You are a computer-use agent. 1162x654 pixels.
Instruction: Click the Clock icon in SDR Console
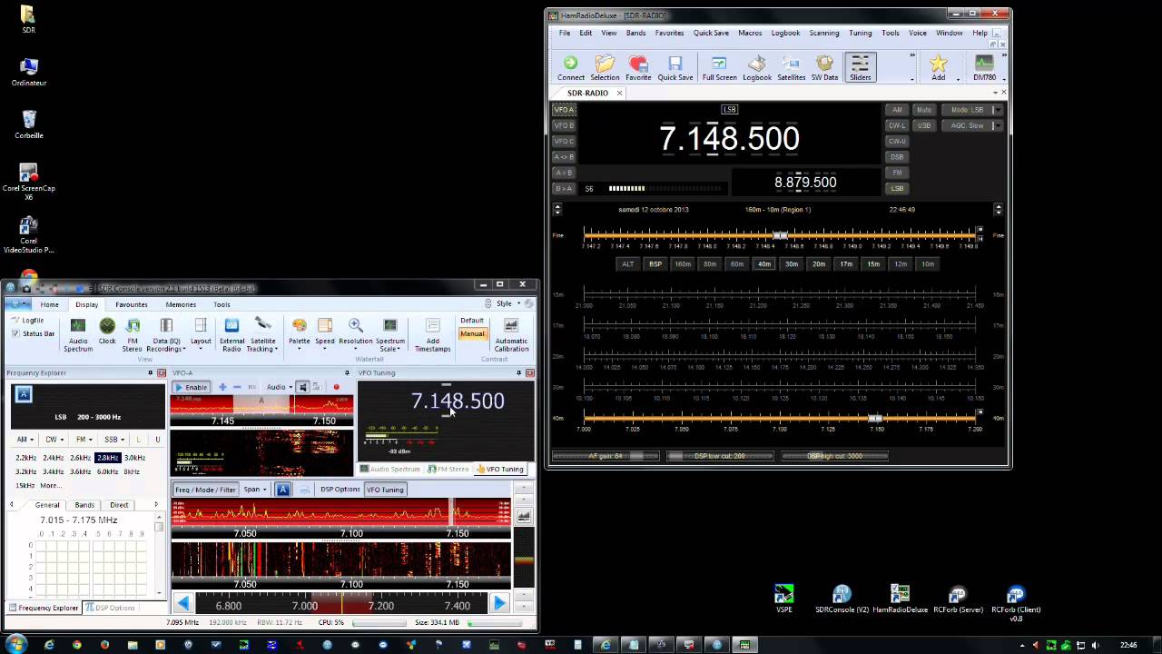pyautogui.click(x=107, y=332)
